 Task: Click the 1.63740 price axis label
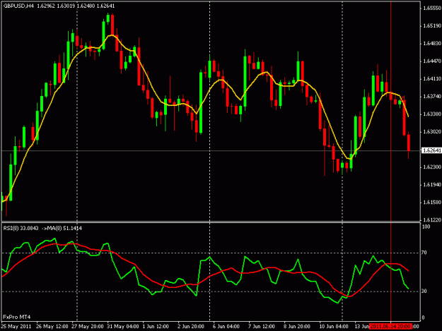coord(432,97)
